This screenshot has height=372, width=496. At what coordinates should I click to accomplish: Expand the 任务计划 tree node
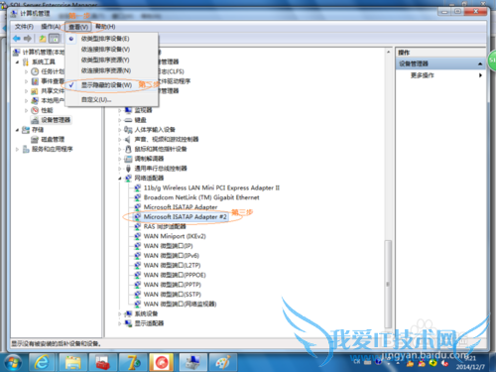[x=26, y=71]
